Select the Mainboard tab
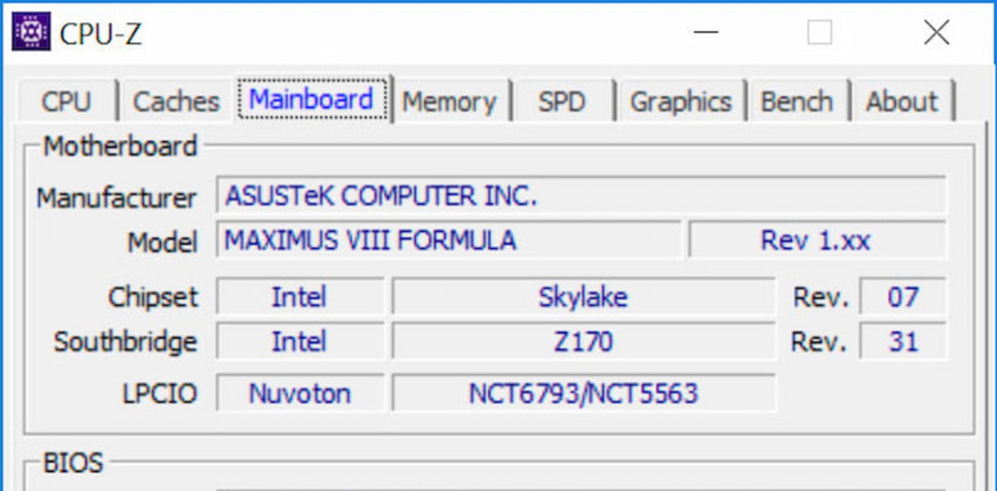This screenshot has width=997, height=491. click(312, 100)
